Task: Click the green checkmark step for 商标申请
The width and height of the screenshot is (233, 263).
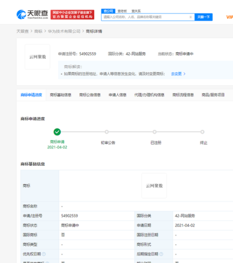Action: pyautogui.click(x=57, y=132)
